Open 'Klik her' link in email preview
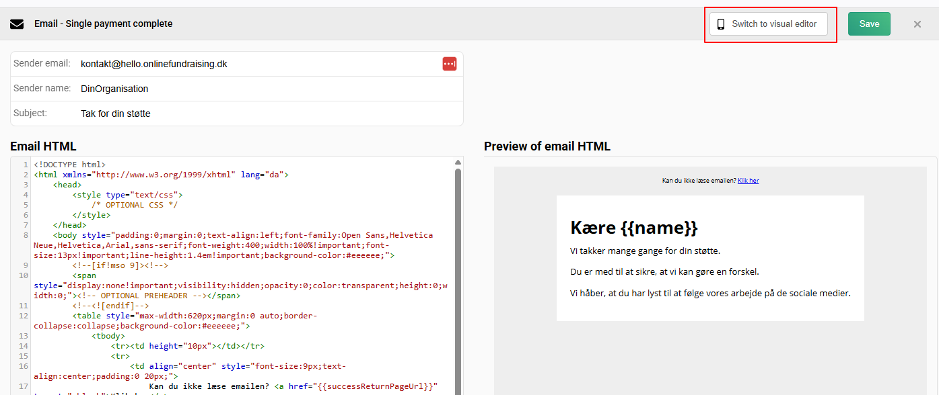 point(748,181)
